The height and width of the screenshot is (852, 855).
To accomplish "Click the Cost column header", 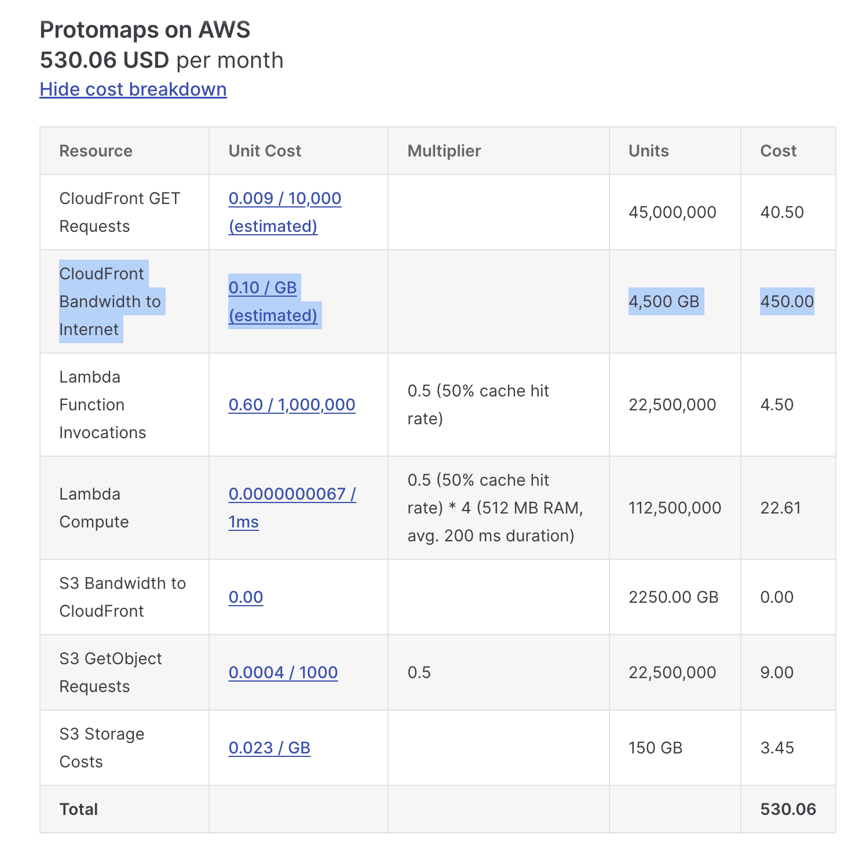I will (x=778, y=151).
